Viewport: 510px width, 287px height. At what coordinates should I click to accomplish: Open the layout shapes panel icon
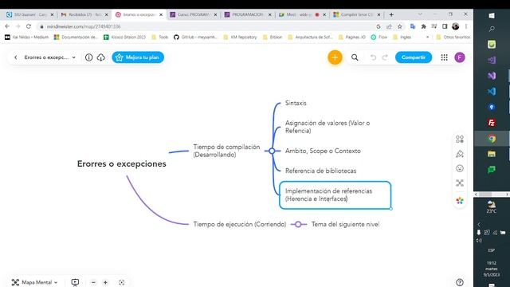point(460,140)
